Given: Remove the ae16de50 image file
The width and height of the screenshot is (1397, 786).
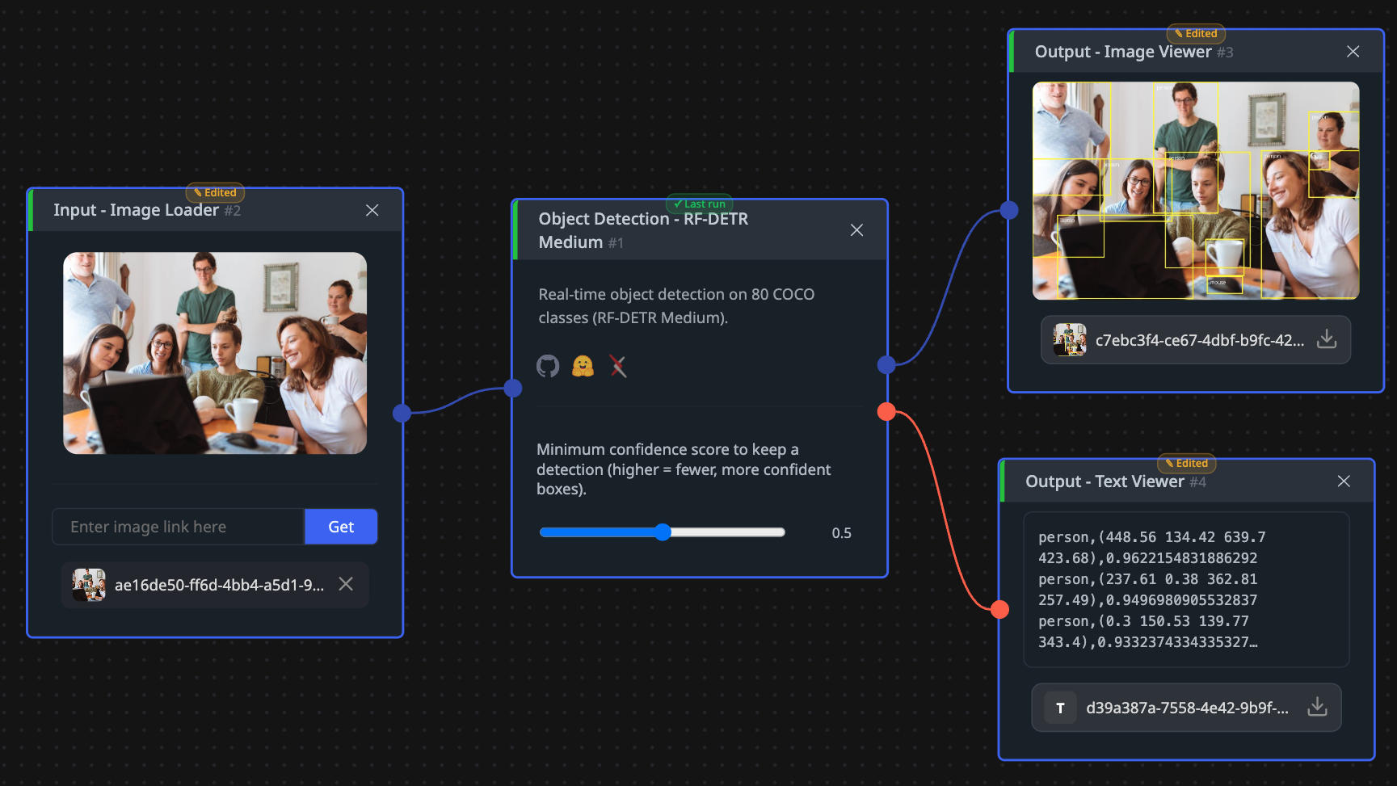Looking at the screenshot, I should coord(346,584).
